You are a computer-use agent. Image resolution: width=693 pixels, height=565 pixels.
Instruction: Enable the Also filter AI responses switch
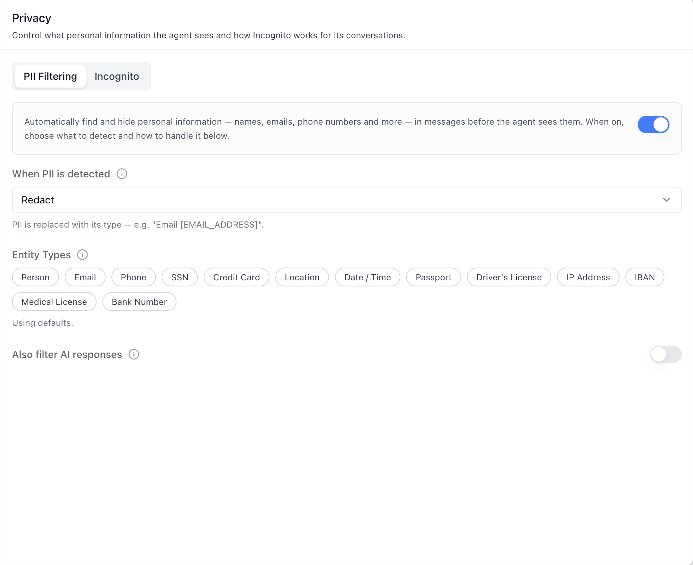(666, 354)
